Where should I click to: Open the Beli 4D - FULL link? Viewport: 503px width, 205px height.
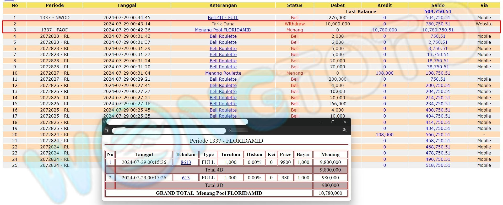pyautogui.click(x=223, y=18)
